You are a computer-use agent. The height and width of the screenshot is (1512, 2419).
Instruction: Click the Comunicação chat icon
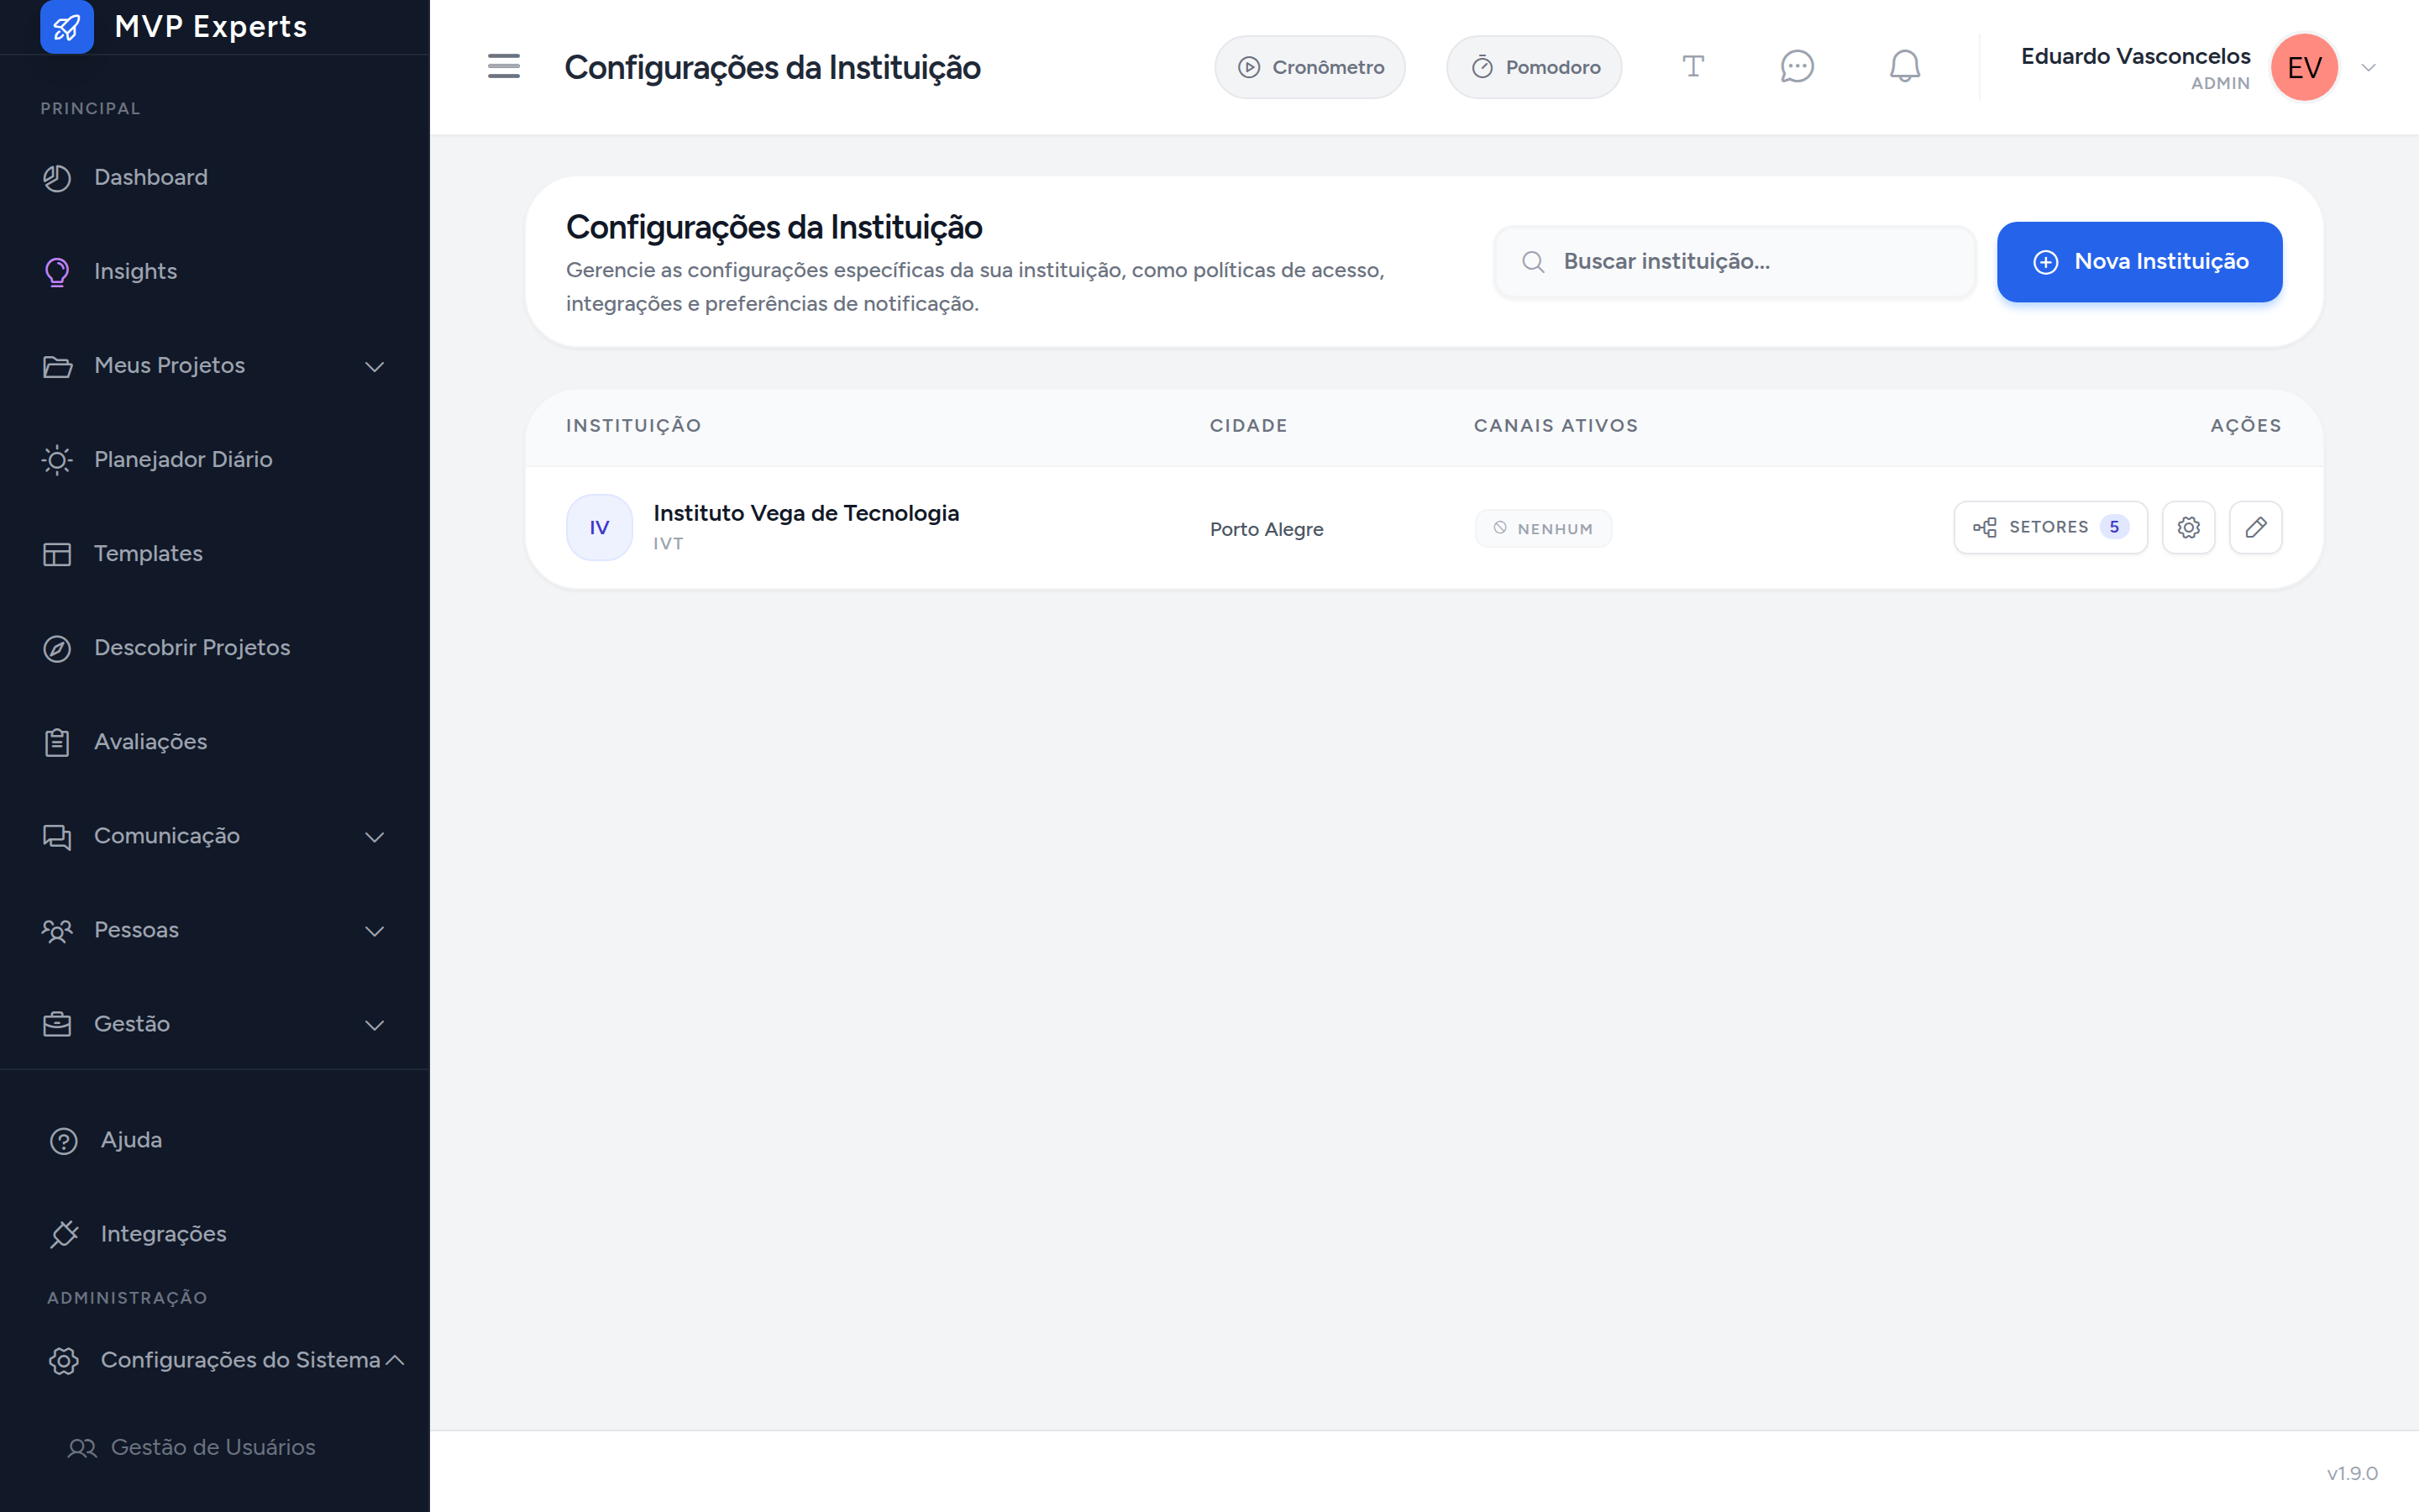pyautogui.click(x=57, y=836)
